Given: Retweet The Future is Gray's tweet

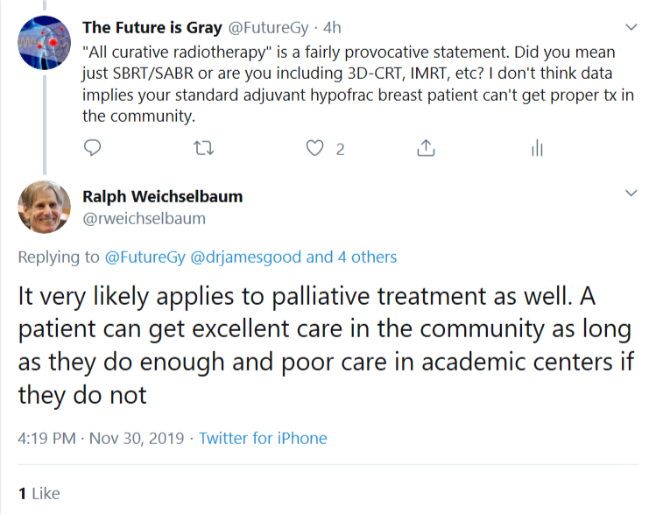Looking at the screenshot, I should pos(204,149).
